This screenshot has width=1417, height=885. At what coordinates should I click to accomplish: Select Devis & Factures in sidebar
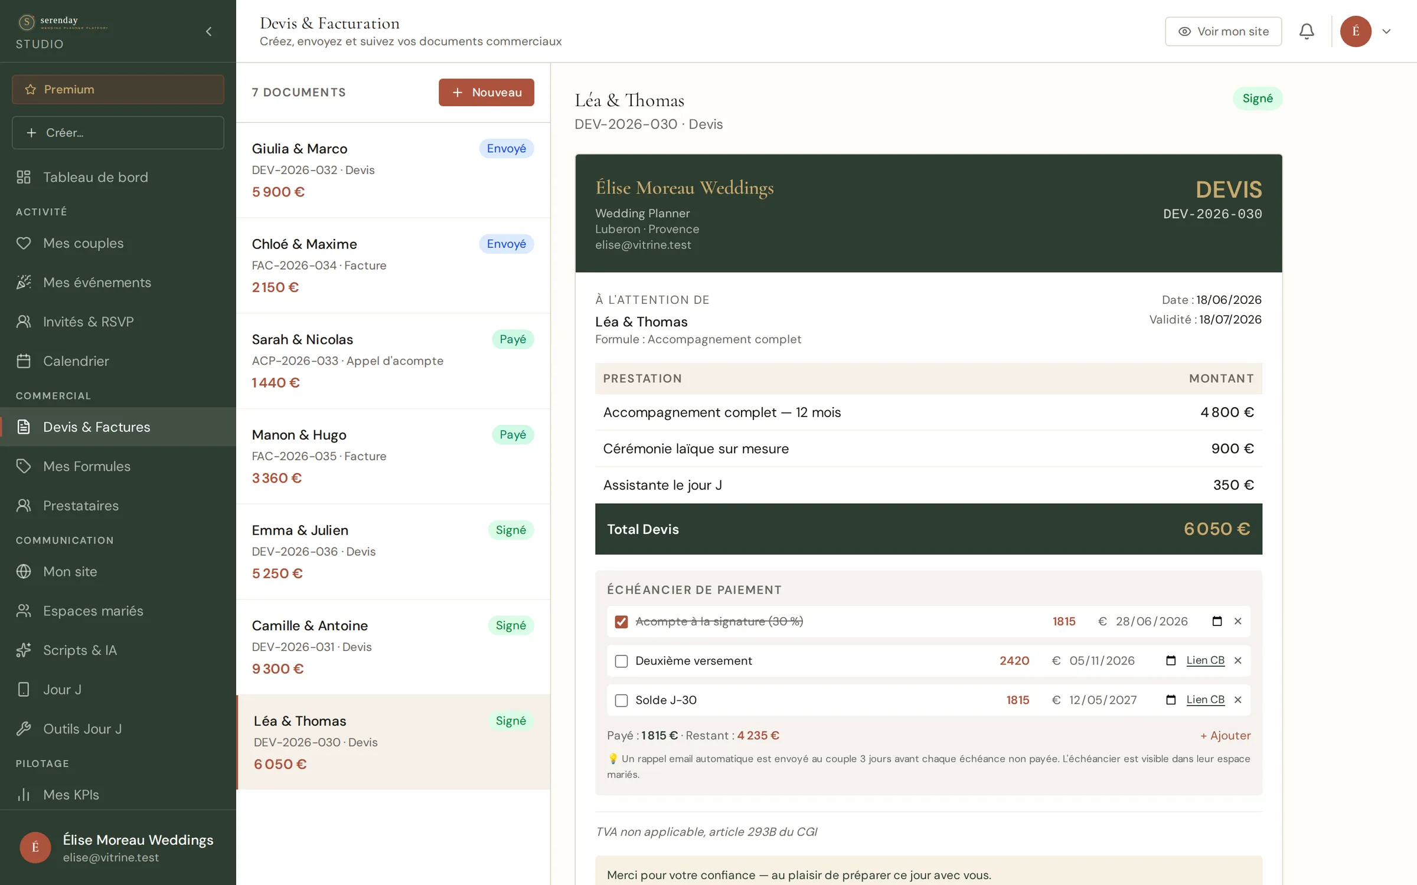point(118,427)
